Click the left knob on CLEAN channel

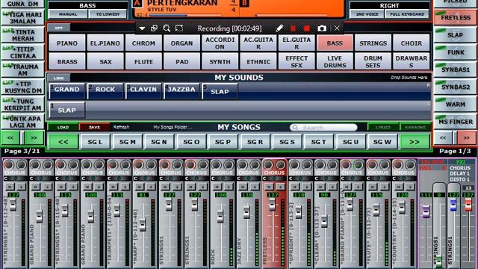[320, 164]
